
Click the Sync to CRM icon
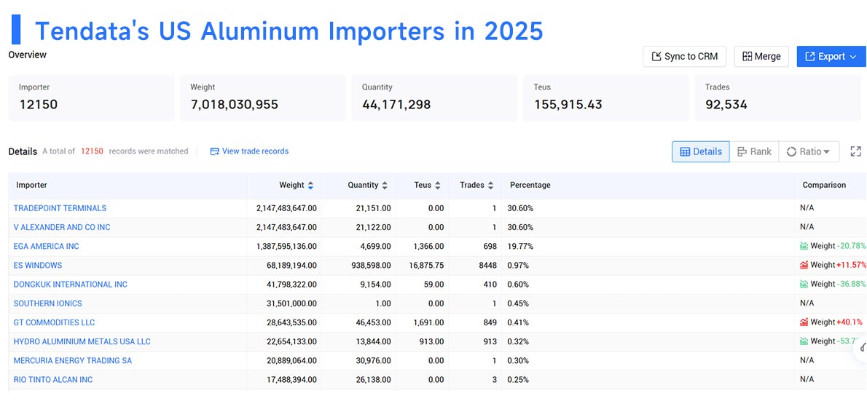tap(657, 56)
